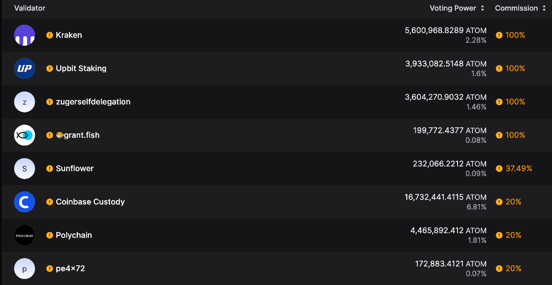Click the zugerselfdelegation letter avatar
This screenshot has width=552, height=285.
pyautogui.click(x=25, y=102)
